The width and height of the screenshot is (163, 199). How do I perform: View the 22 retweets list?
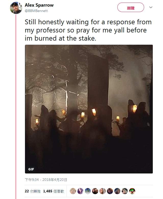[33, 191]
